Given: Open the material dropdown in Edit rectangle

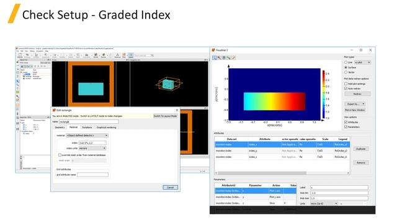Looking at the screenshot, I should pyautogui.click(x=87, y=136).
